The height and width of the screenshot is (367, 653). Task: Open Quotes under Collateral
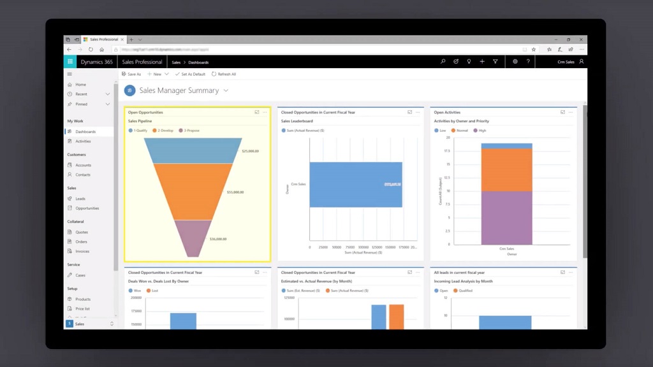(x=81, y=231)
